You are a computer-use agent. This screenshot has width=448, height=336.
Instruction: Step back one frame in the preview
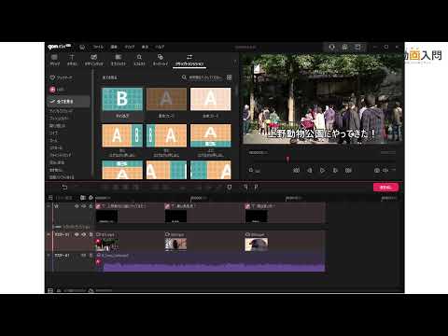point(309,171)
